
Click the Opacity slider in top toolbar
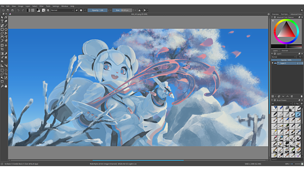coord(97,10)
